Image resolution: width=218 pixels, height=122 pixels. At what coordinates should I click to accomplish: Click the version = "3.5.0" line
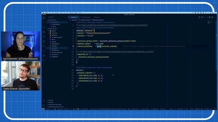(x=85, y=36)
